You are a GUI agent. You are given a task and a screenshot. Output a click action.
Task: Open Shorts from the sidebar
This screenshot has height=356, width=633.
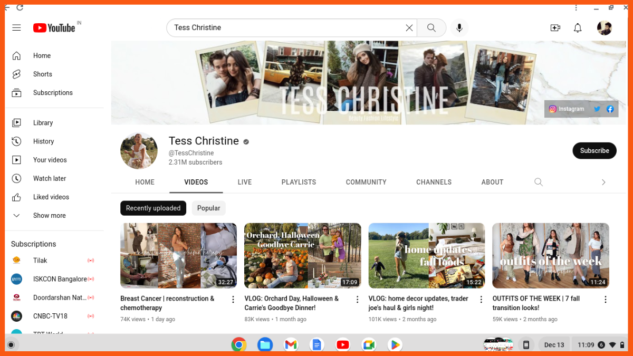coord(42,74)
